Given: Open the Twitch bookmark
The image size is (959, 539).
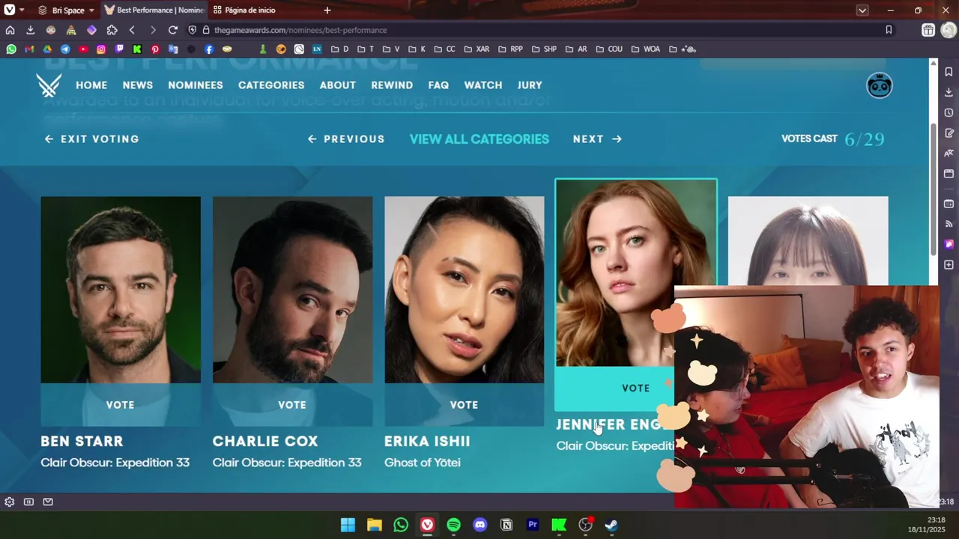Looking at the screenshot, I should coord(119,49).
